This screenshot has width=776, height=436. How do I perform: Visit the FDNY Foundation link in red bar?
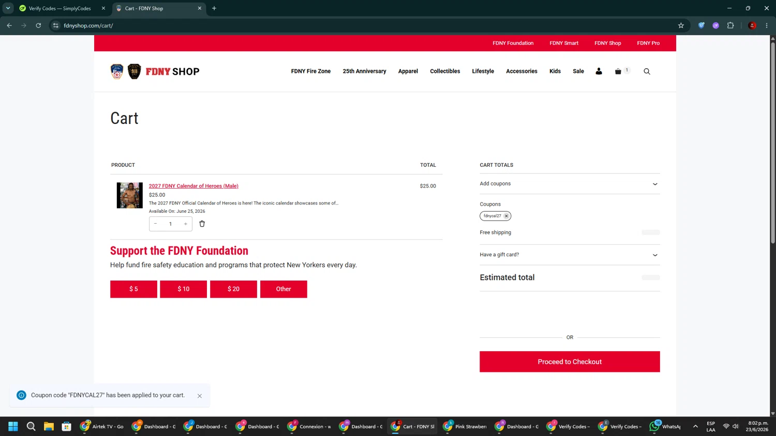pyautogui.click(x=513, y=43)
